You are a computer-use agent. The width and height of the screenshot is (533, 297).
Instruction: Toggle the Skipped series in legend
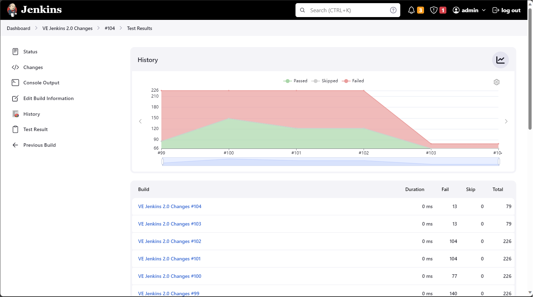click(x=324, y=81)
